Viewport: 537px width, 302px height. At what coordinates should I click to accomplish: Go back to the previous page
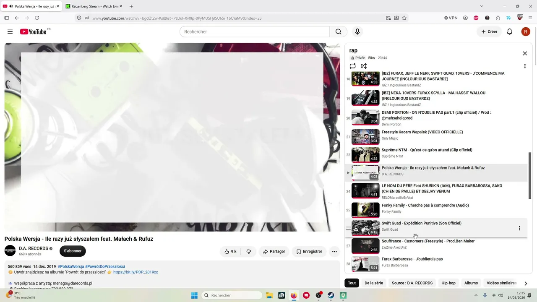[17, 18]
